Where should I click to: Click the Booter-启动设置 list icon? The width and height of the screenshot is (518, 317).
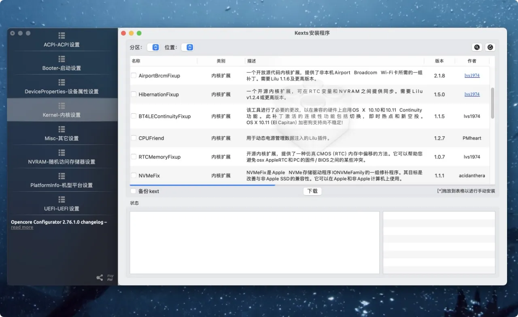pyautogui.click(x=62, y=59)
